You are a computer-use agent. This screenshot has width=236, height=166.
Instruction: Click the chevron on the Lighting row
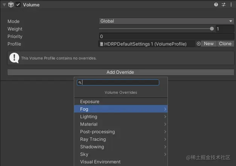(165, 117)
